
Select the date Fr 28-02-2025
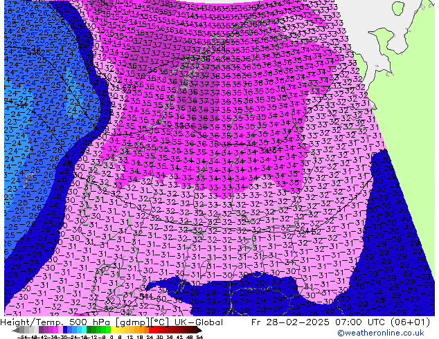[x=290, y=322]
